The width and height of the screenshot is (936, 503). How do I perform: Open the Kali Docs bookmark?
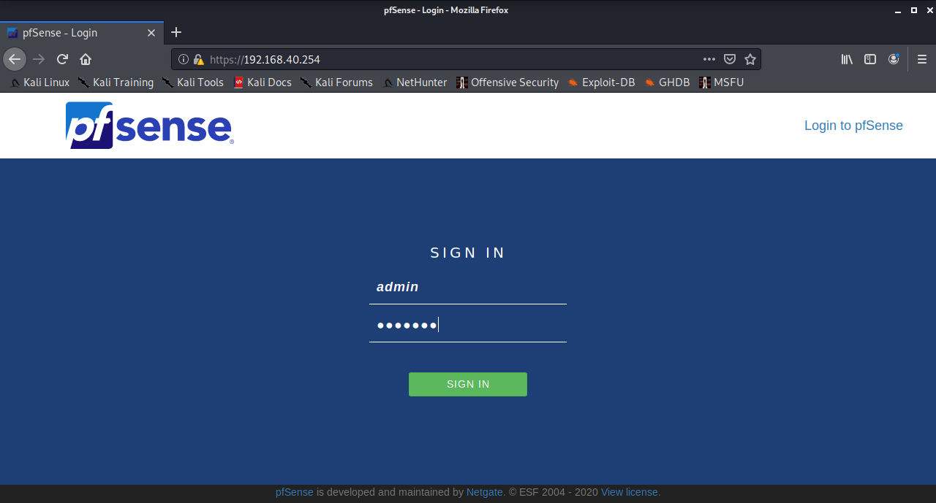click(x=263, y=82)
